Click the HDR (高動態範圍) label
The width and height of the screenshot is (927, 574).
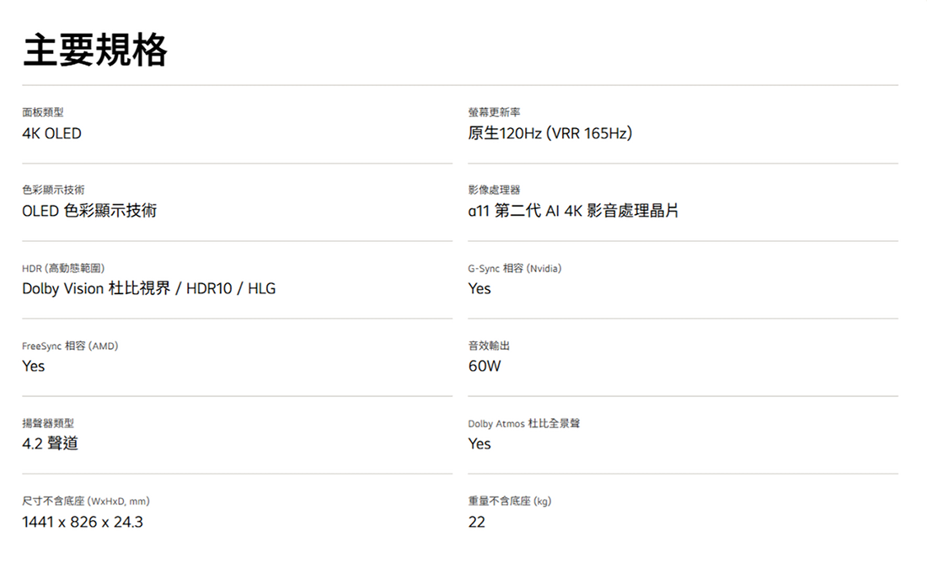tap(63, 268)
